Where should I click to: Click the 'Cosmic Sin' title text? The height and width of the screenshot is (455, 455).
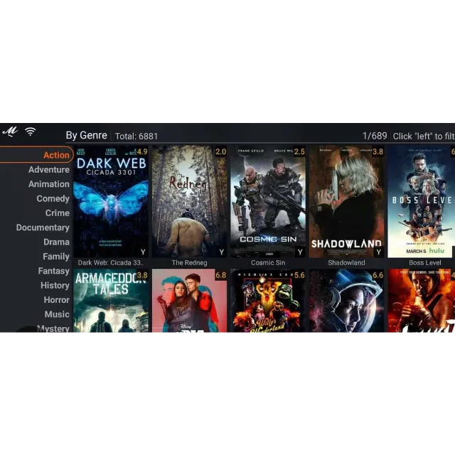click(268, 263)
